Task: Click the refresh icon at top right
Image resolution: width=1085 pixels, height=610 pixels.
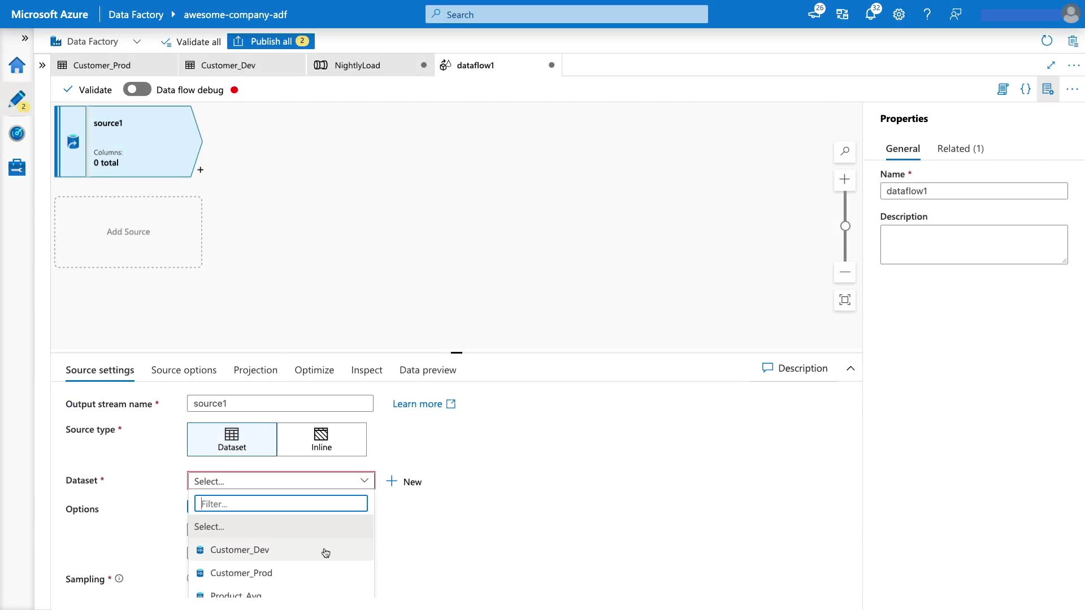Action: pos(1047,41)
